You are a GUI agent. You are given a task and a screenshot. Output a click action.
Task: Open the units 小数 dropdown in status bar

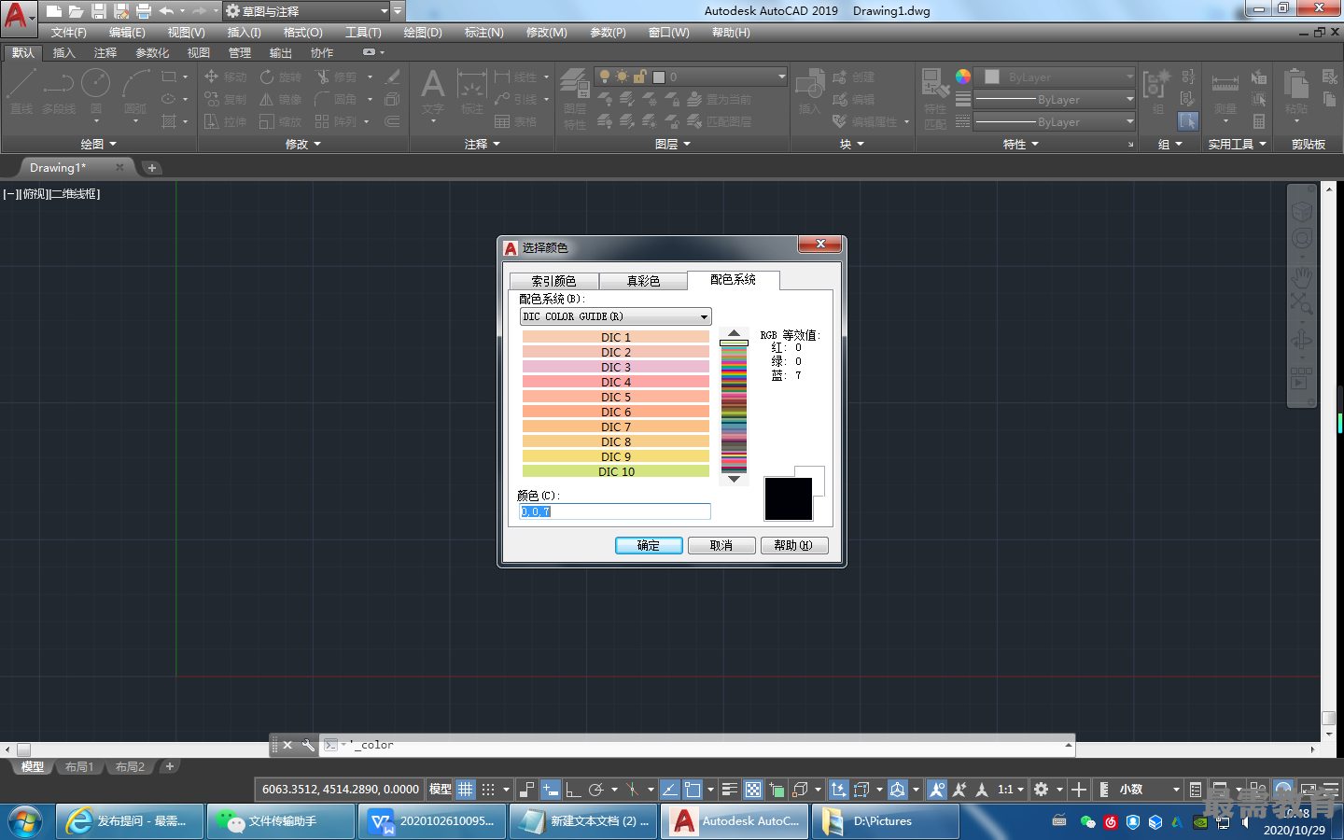[1149, 790]
